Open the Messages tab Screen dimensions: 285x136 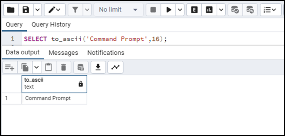(63, 53)
